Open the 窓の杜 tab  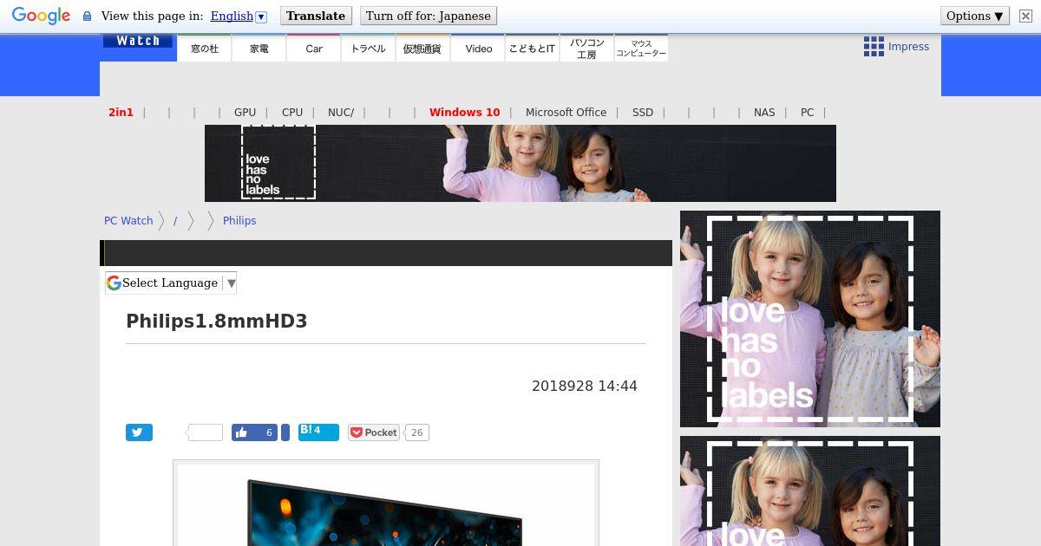(205, 49)
